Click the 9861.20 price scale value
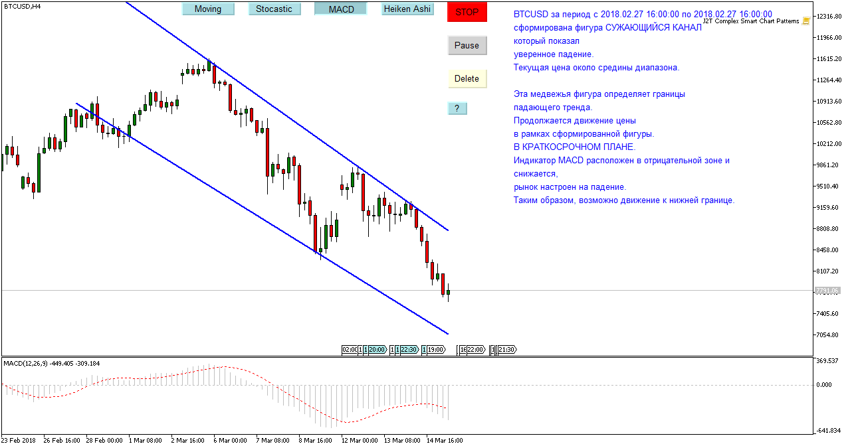Viewport: 848px width, 448px height. click(828, 165)
